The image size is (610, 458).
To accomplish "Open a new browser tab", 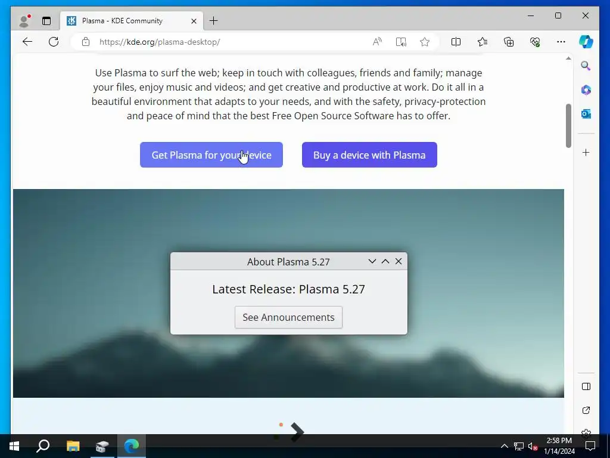I will coord(214,21).
